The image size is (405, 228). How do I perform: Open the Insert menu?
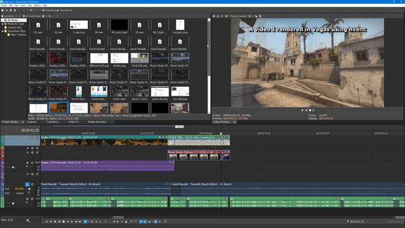click(x=23, y=5)
